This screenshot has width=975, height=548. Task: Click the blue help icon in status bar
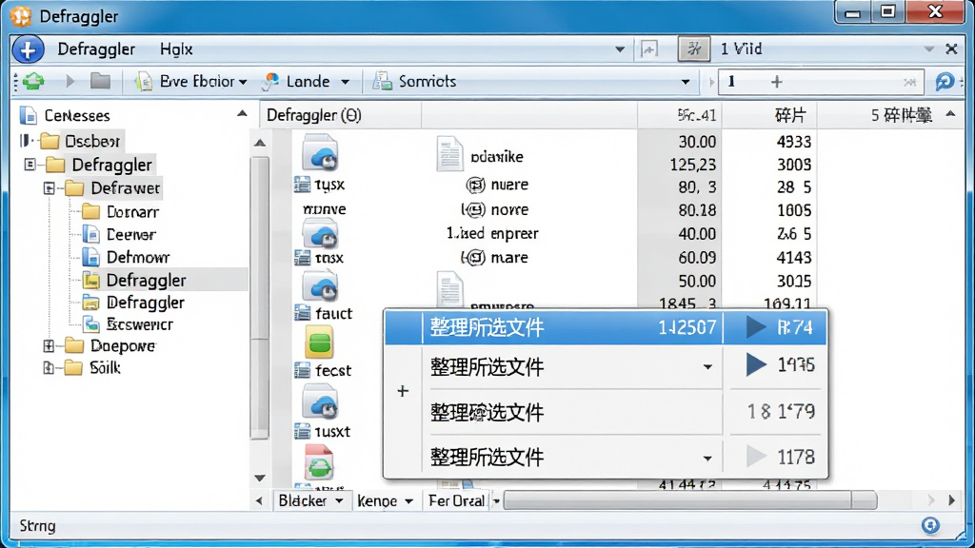point(930,525)
